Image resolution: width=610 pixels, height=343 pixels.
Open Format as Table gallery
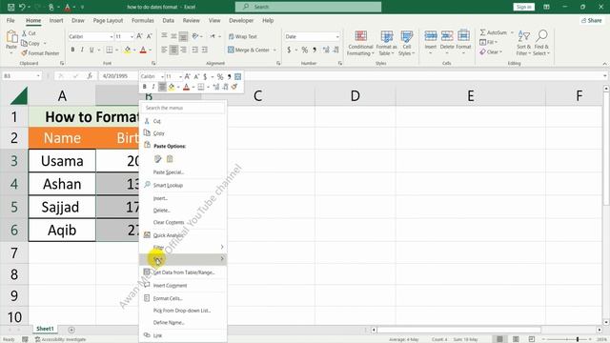pyautogui.click(x=386, y=43)
